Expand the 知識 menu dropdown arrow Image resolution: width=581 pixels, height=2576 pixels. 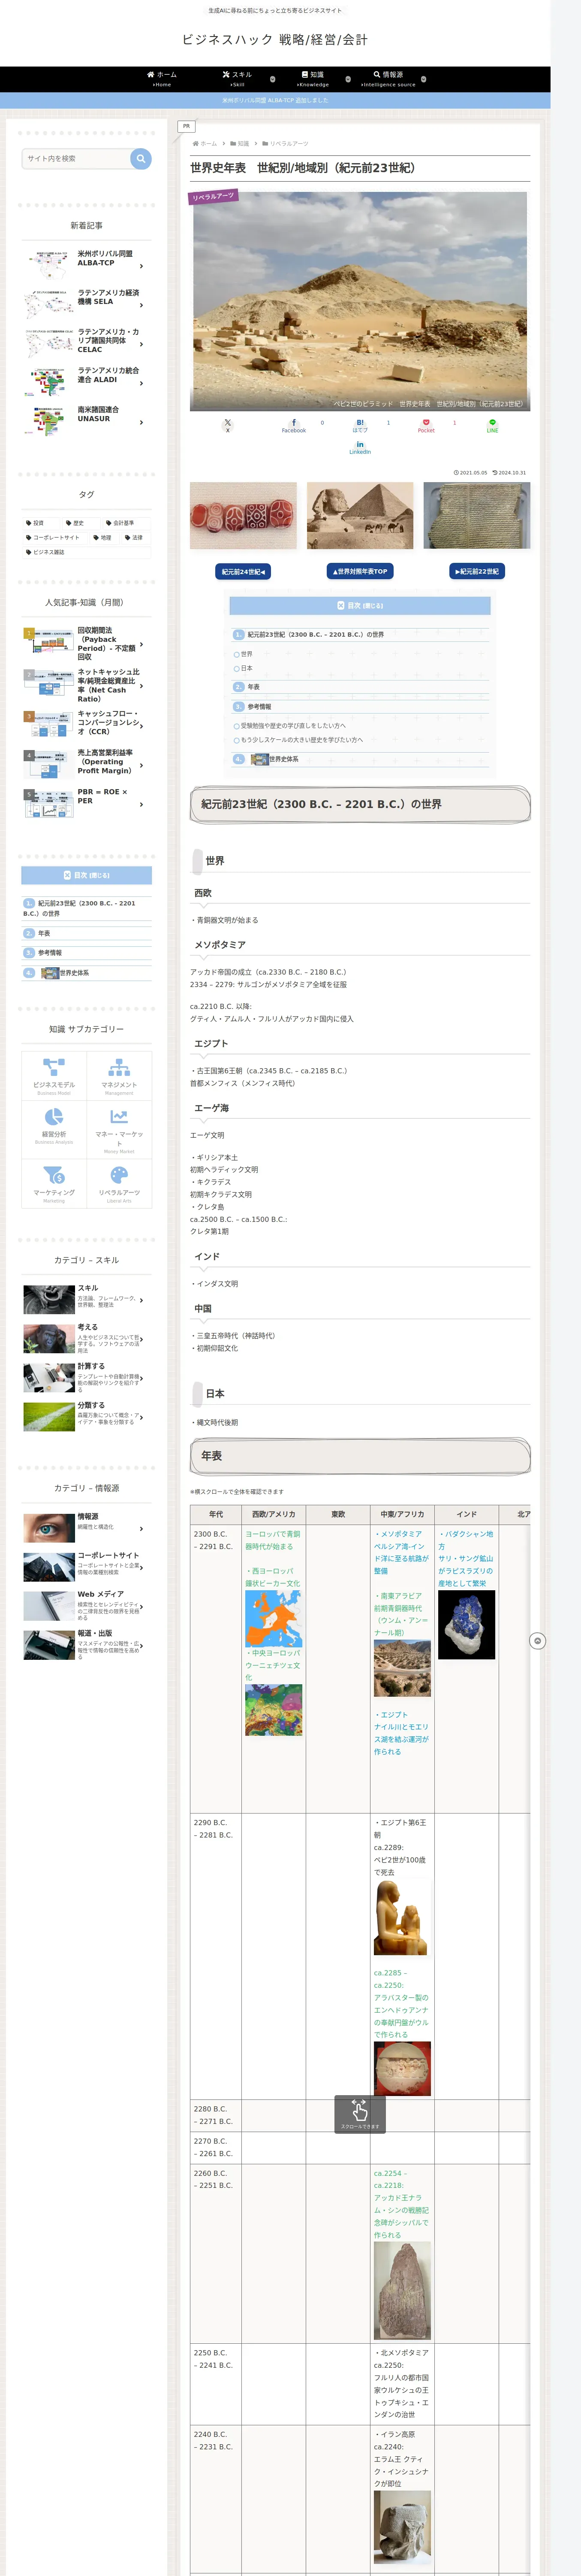coord(347,79)
